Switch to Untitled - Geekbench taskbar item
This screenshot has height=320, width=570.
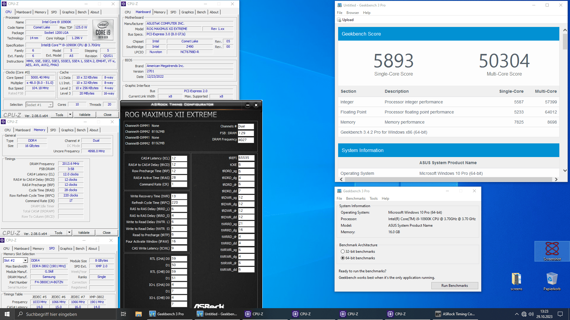217,314
